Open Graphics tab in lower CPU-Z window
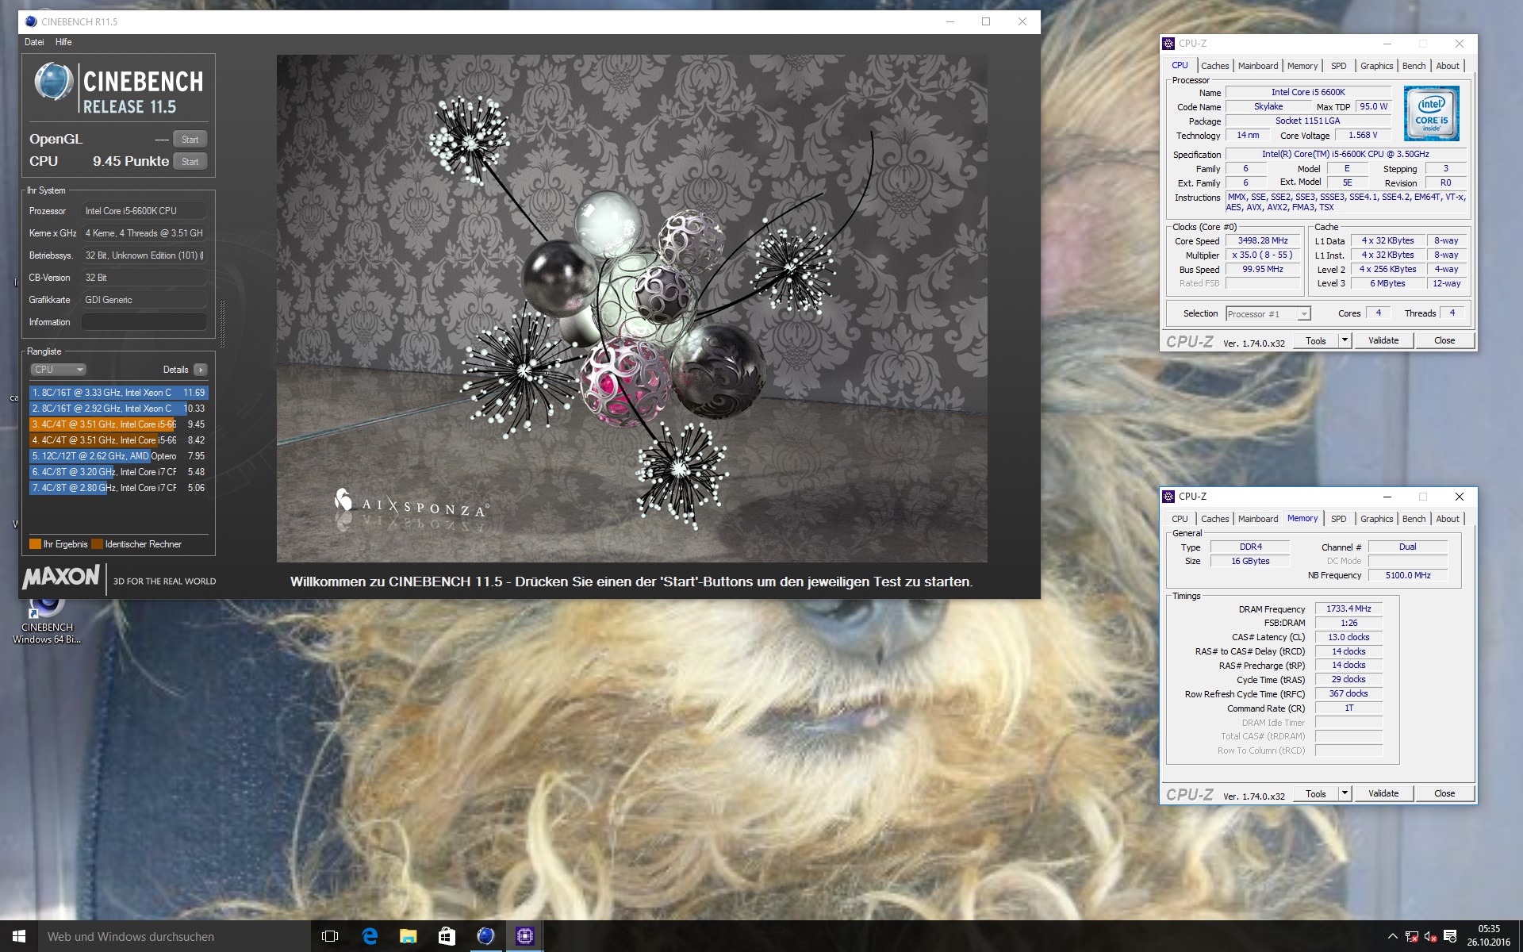 click(x=1376, y=519)
